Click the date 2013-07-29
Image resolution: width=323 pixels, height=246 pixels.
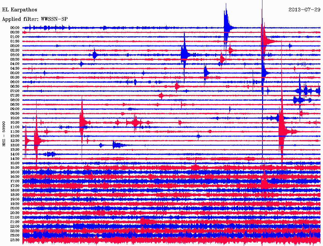pyautogui.click(x=304, y=10)
